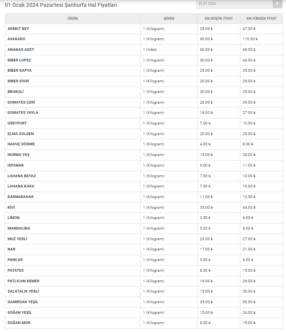Select the MUZ YERLİ entry
Screen dimensions: 286x332
click(x=17, y=239)
